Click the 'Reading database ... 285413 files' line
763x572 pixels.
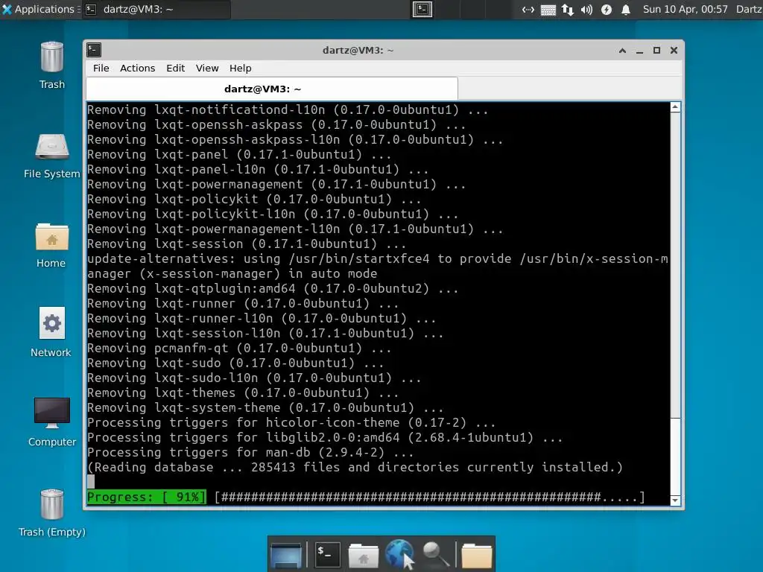355,468
